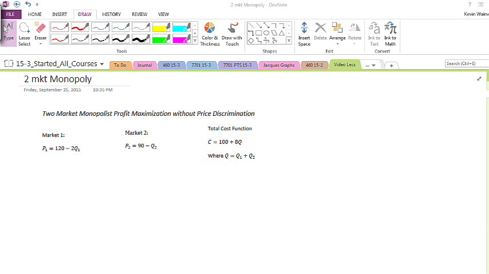
Task: Select the Type tool
Action: [x=9, y=33]
